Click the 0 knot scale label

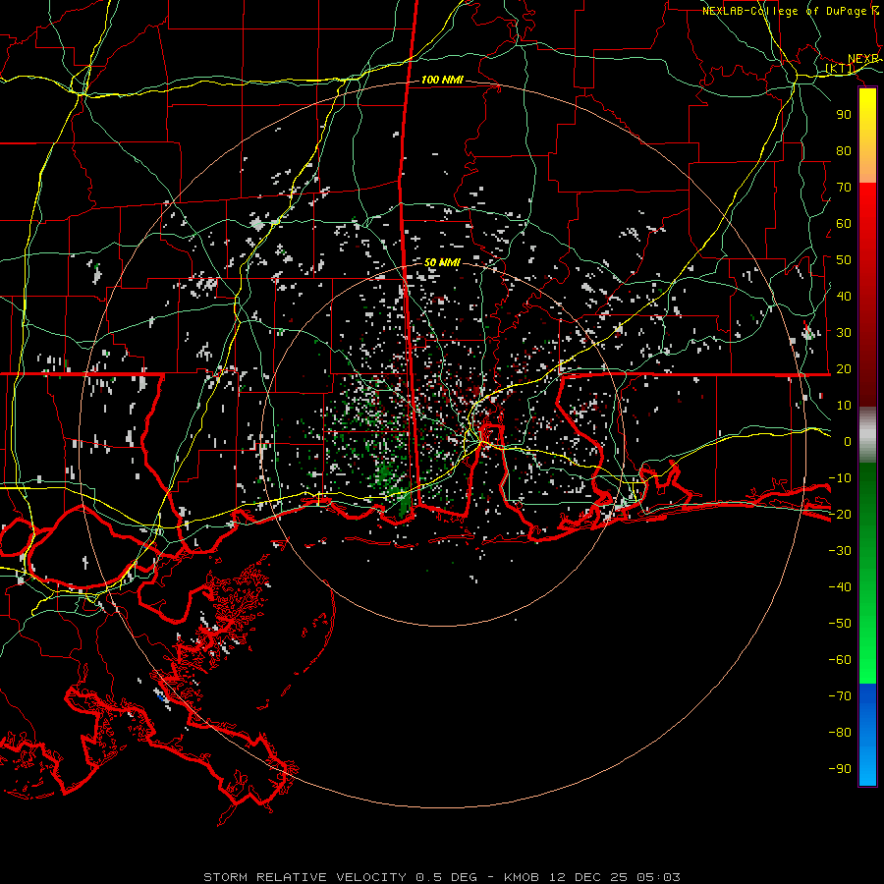pyautogui.click(x=848, y=442)
